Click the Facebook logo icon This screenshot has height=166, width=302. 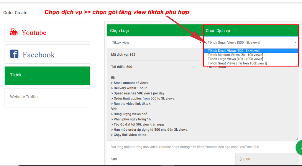click(x=14, y=54)
